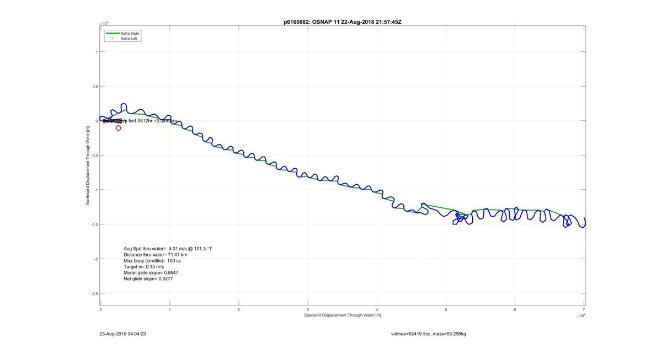
Task: Click the 'Max buoy (cmdfile)= 100 cc' annotation
Action: 153,261
